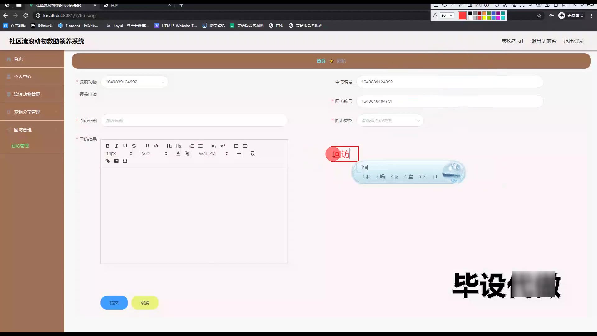Insert a video into the editor
The width and height of the screenshot is (597, 336).
point(125,161)
